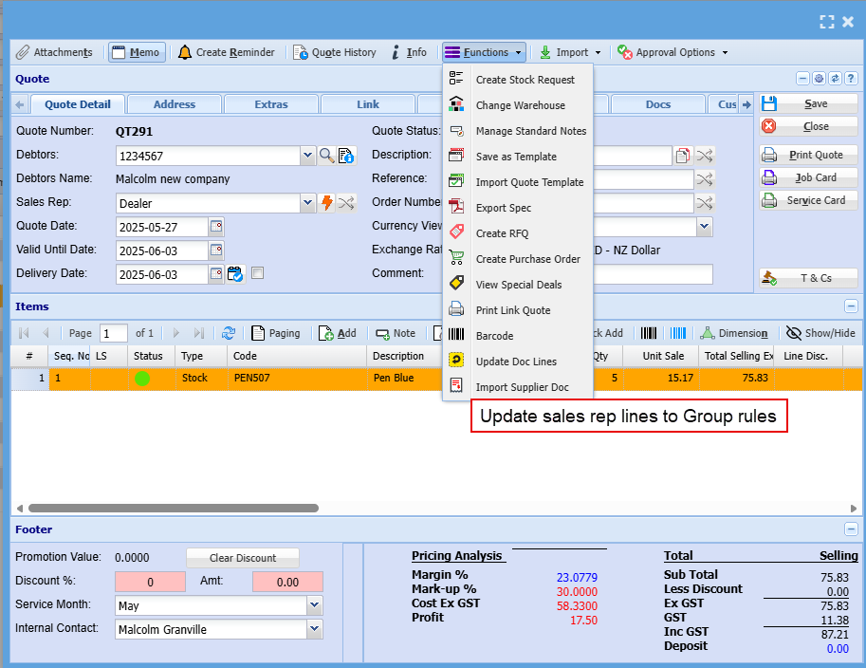The height and width of the screenshot is (668, 866).
Task: Tick the checkbox next to Delivery Date
Action: 257,274
